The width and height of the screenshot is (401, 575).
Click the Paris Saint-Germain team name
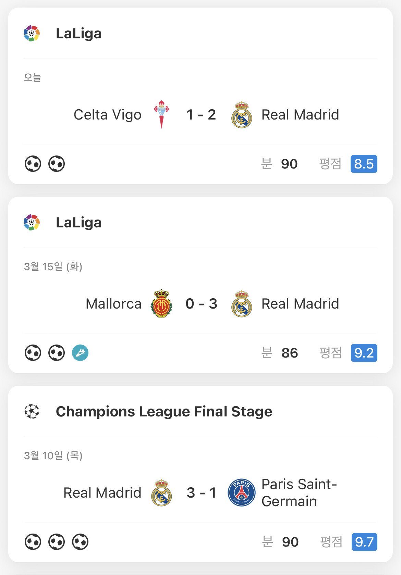(299, 492)
